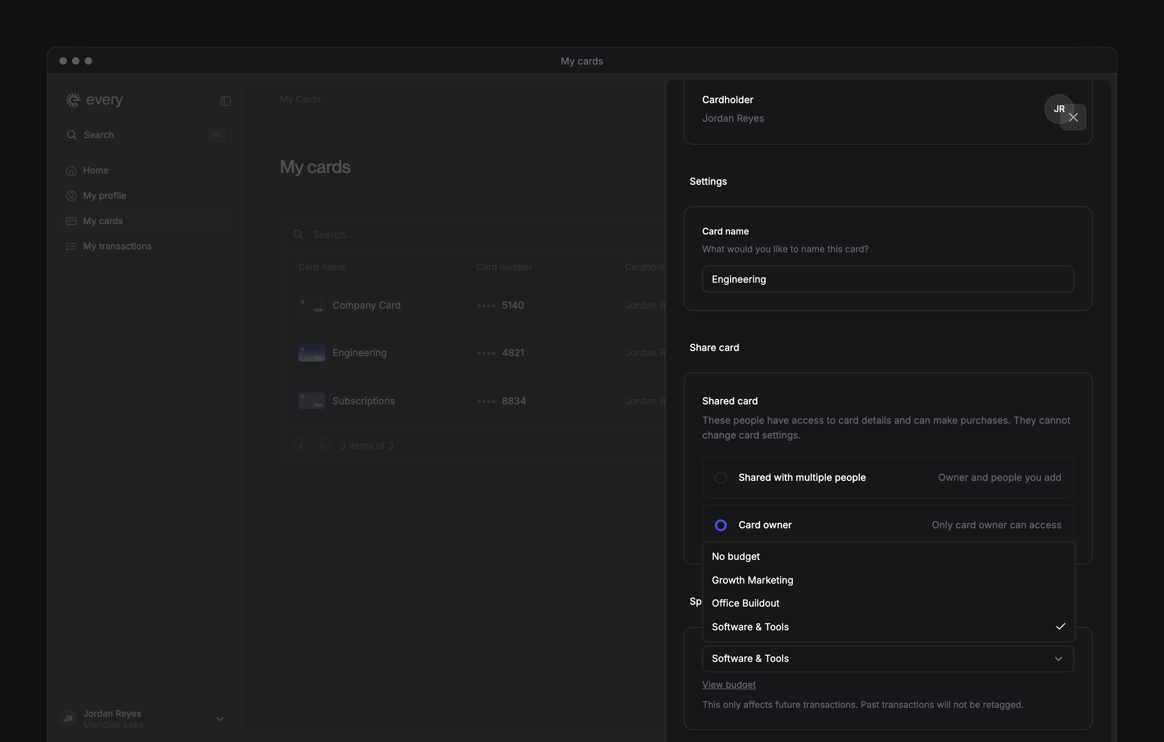This screenshot has height=742, width=1164.
Task: Select the checked Software & Tools option
Action: tap(888, 627)
